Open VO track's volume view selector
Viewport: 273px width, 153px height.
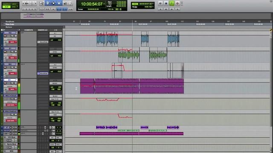10,39
